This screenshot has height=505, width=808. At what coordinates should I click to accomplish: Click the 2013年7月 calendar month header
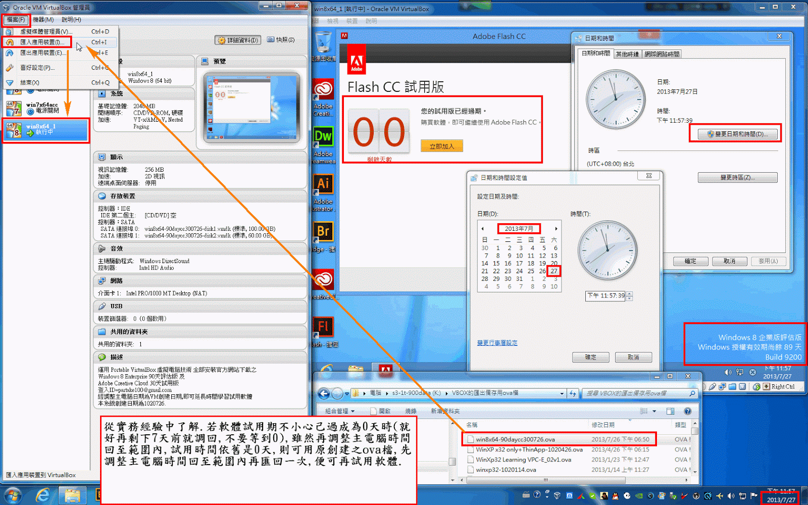(519, 229)
